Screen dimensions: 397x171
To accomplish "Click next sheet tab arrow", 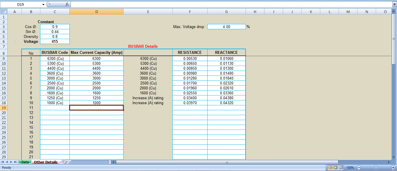I will pos(11,162).
